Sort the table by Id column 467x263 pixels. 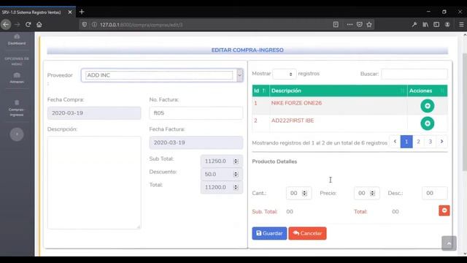[x=260, y=91]
